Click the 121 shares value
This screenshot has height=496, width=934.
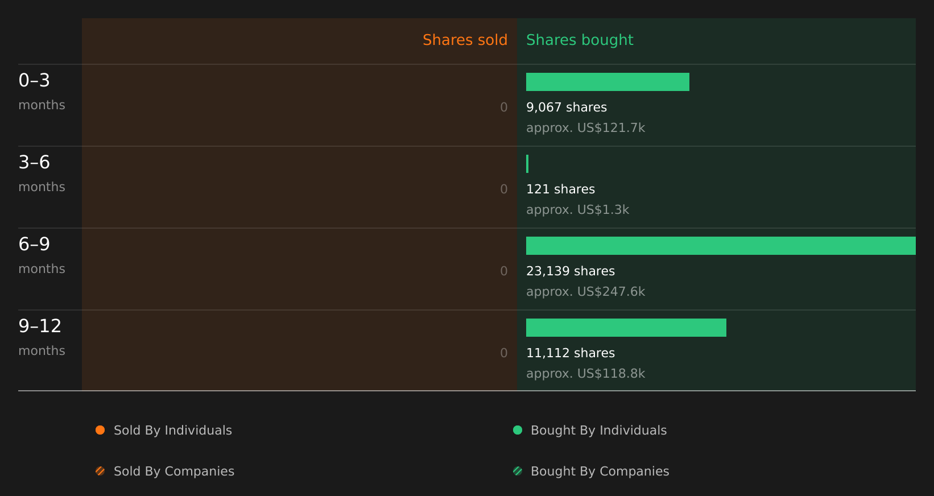point(560,189)
